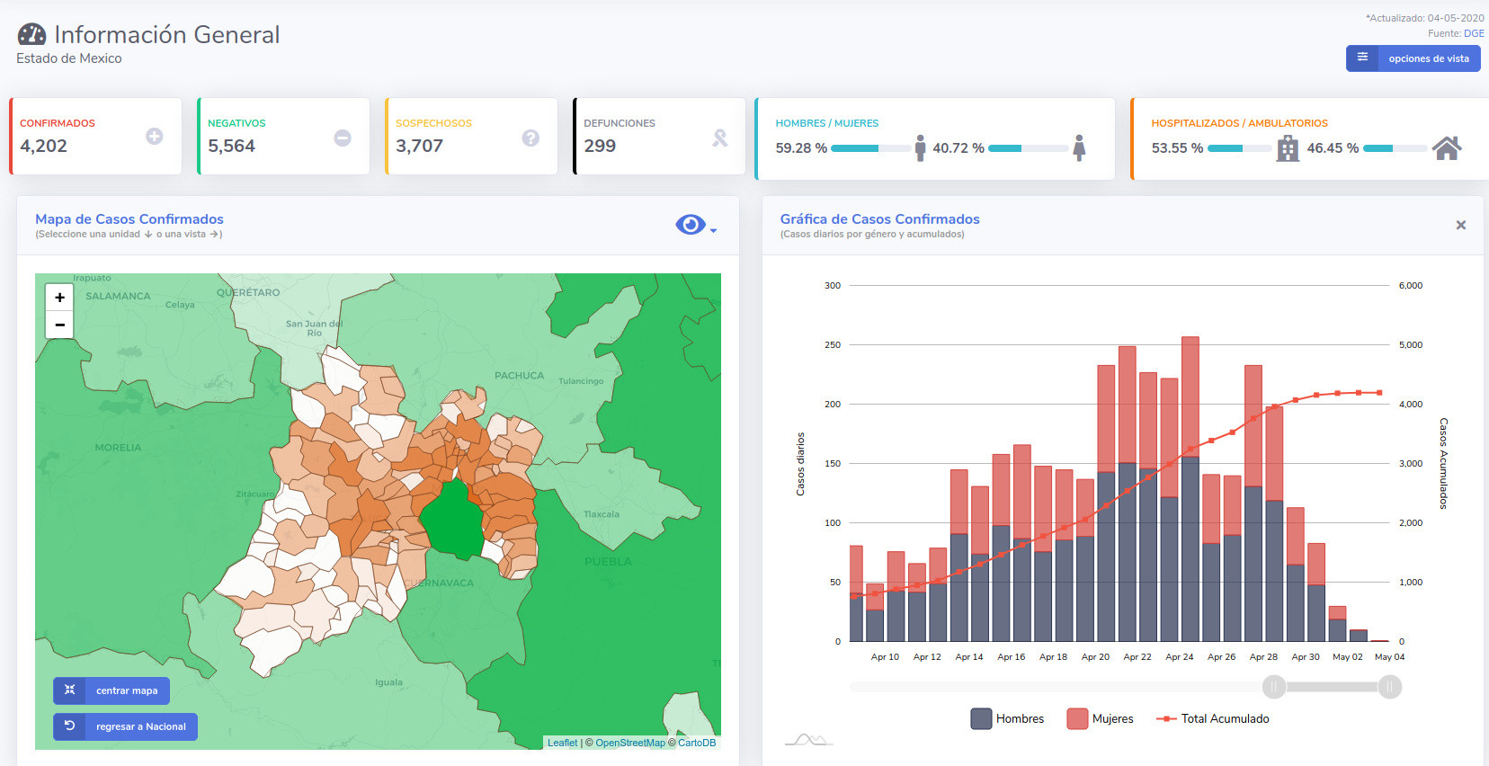Open the eye view dropdown on map

point(695,225)
